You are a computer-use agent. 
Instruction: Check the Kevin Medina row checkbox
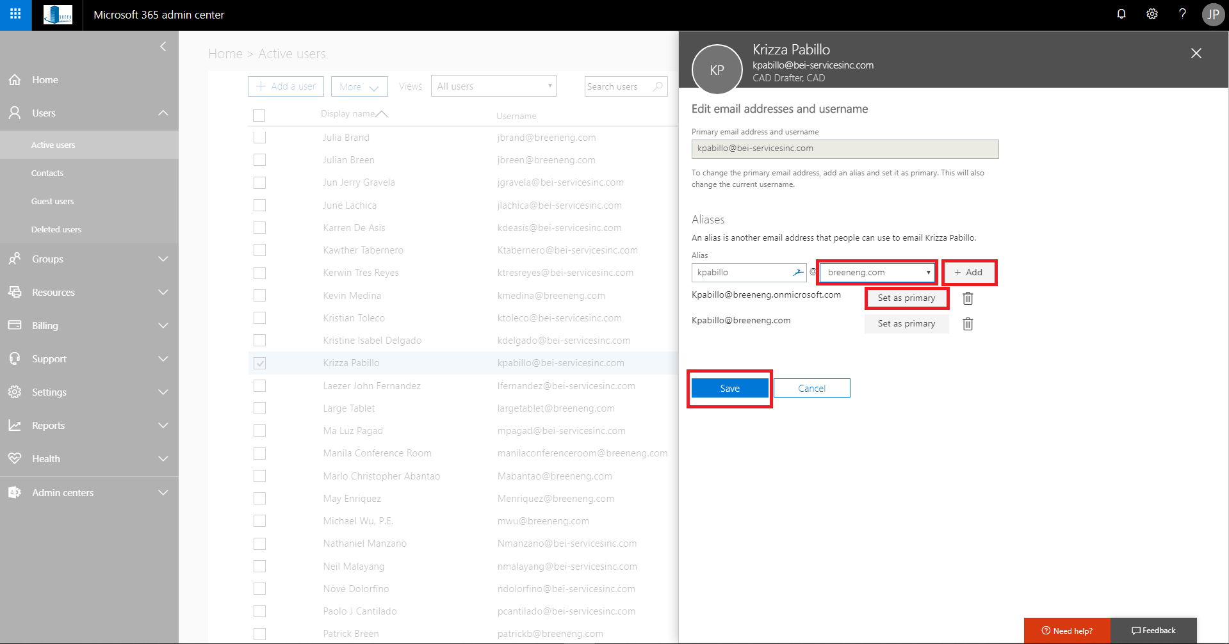259,296
